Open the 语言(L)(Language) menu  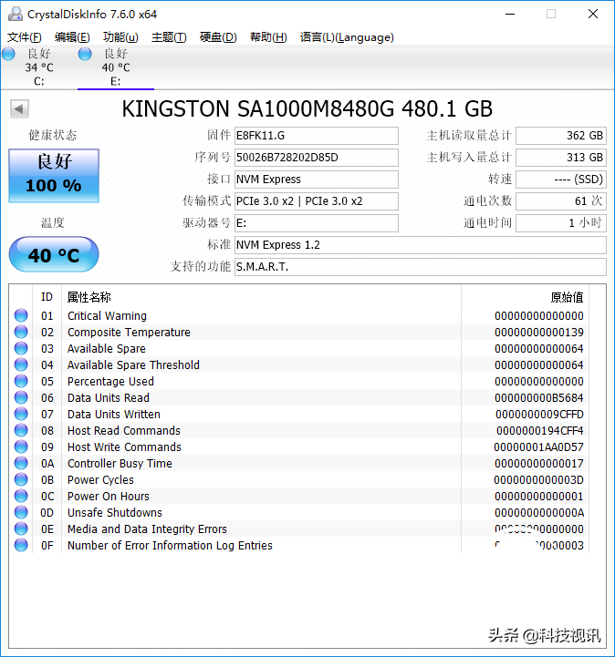[x=347, y=37]
